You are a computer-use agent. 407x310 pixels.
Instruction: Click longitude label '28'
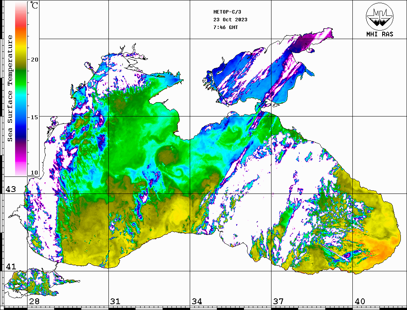pyautogui.click(x=34, y=301)
